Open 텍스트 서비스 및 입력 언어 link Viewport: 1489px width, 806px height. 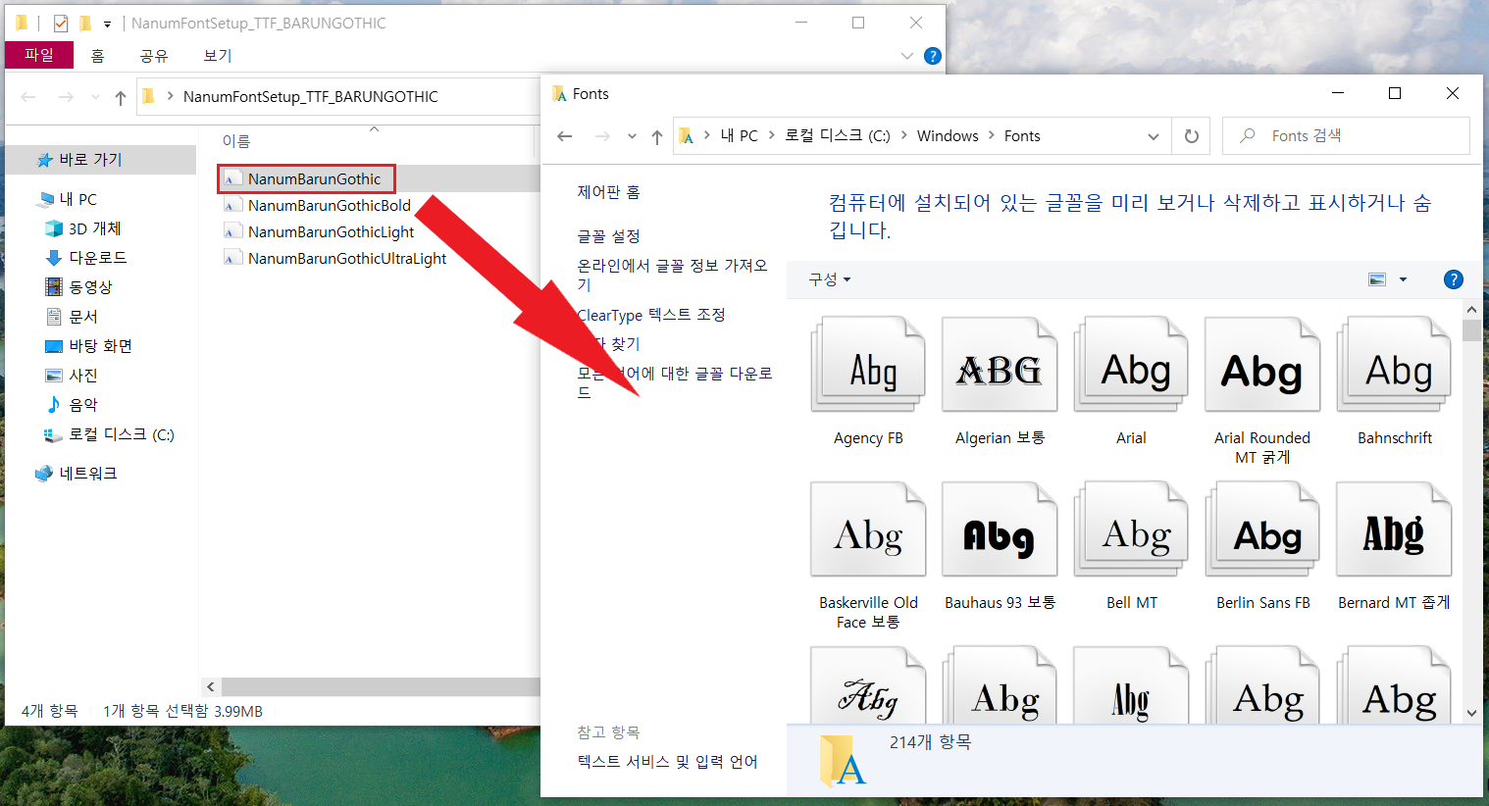[x=668, y=762]
